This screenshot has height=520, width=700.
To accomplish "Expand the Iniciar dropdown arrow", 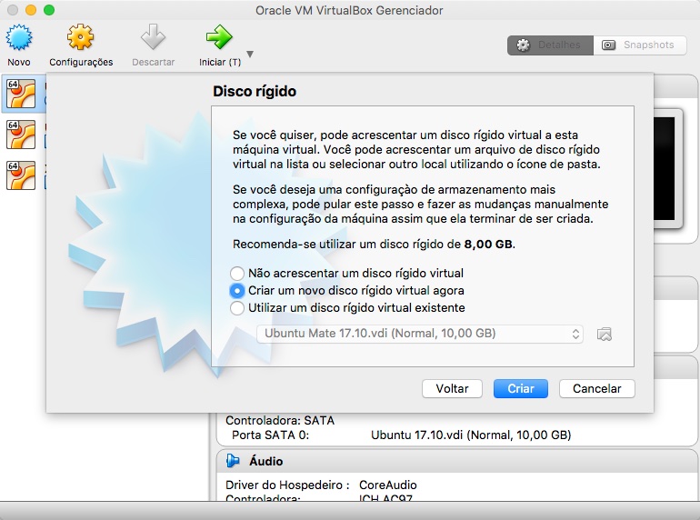I will click(250, 55).
